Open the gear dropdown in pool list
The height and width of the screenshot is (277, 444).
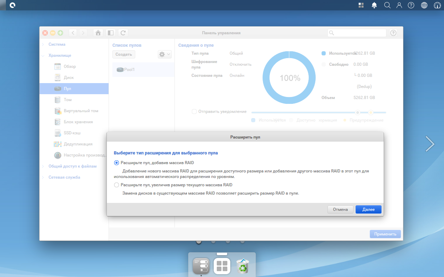pos(165,54)
